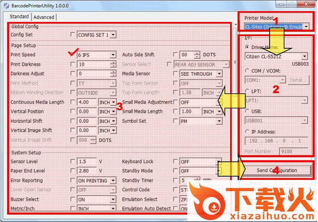Toggle the Vertical Image Shift inch checkbox
The height and width of the screenshot is (222, 318).
click(72, 130)
